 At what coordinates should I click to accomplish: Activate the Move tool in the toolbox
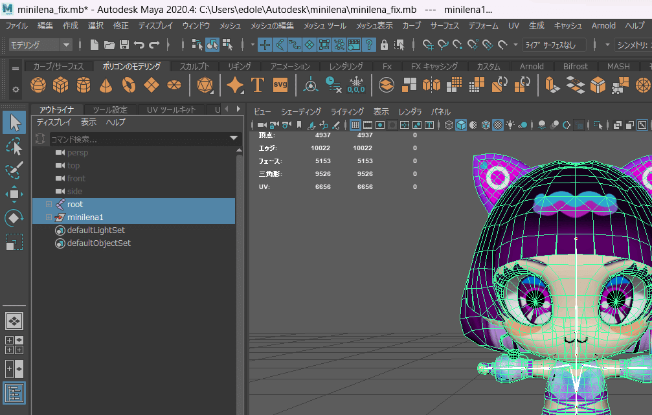[14, 194]
